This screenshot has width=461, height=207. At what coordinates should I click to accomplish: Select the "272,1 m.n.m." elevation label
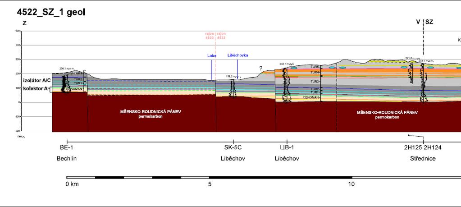pos(426,61)
